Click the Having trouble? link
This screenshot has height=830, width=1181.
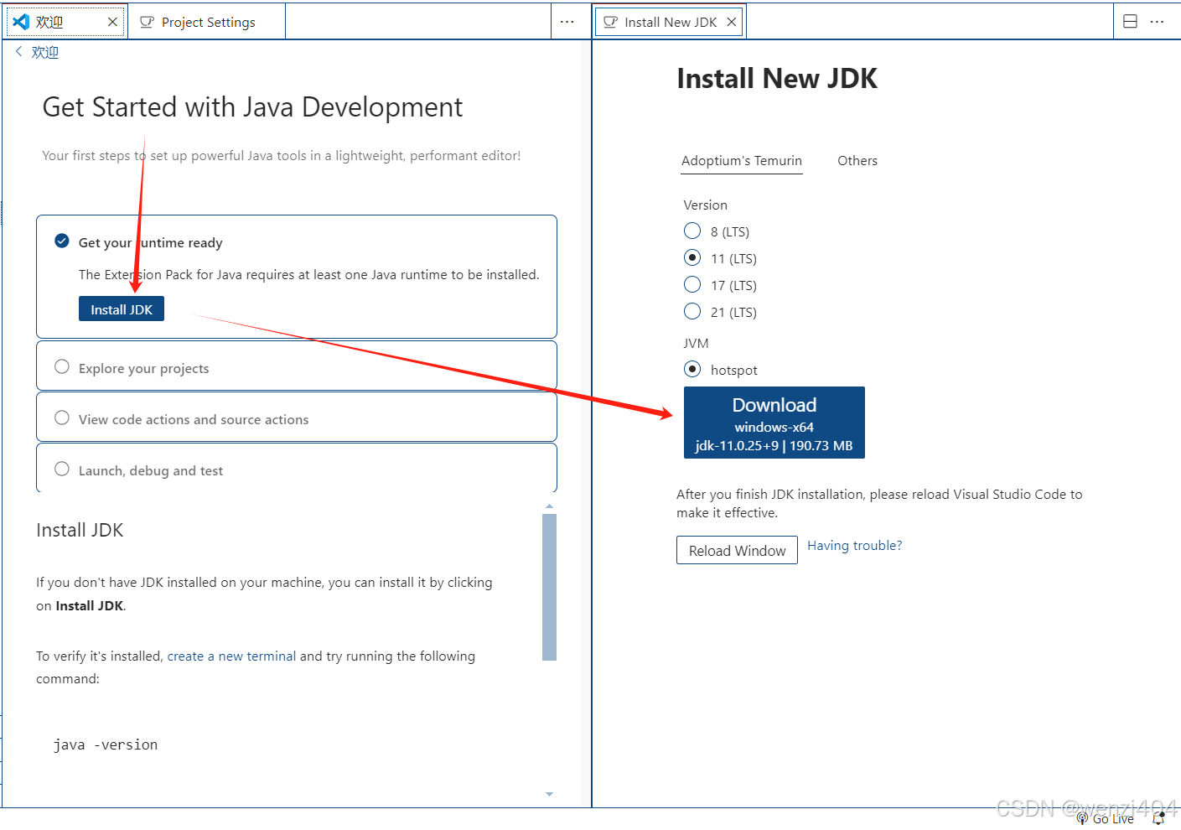coord(854,545)
